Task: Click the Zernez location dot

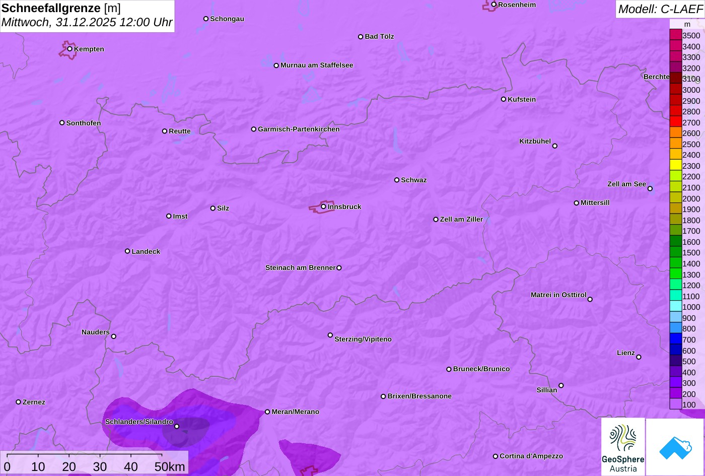Action: tap(18, 402)
